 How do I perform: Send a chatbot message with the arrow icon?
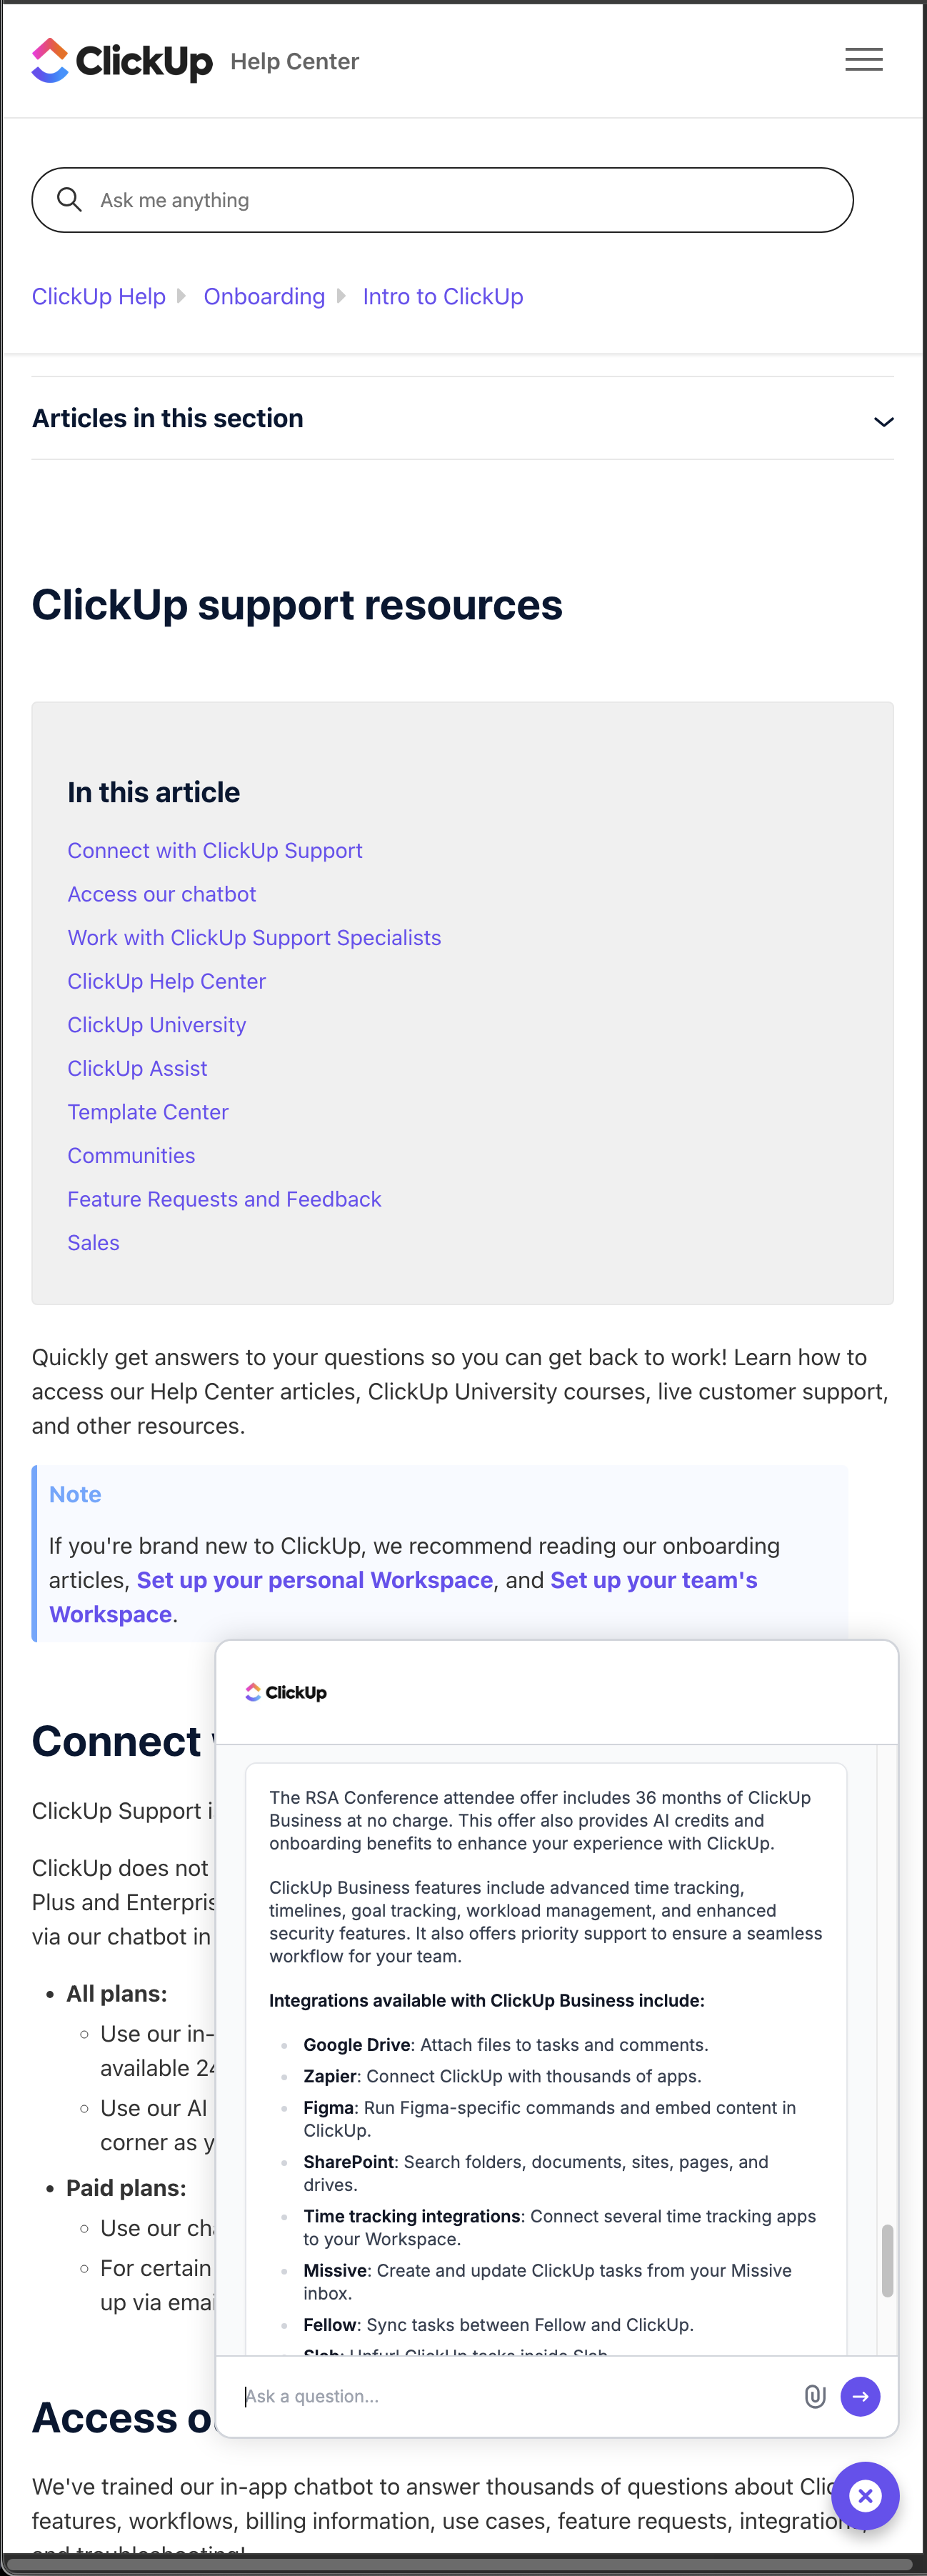click(860, 2396)
